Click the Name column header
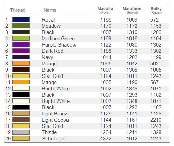The image size is (174, 146). point(50,10)
